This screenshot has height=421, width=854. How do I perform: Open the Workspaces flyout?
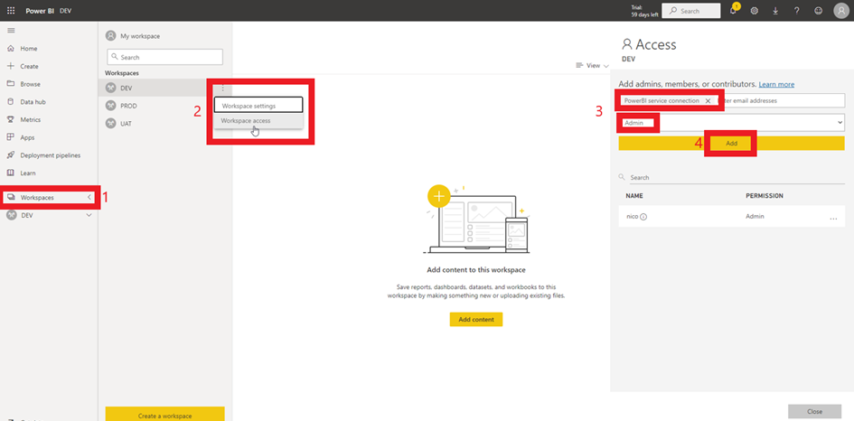(49, 198)
